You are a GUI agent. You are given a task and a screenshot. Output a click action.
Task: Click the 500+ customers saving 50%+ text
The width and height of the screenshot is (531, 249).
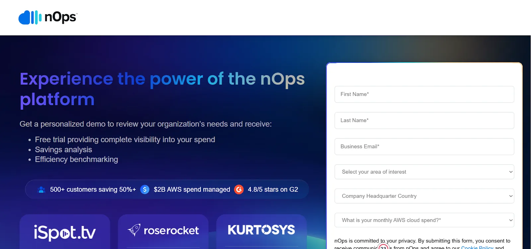click(93, 189)
